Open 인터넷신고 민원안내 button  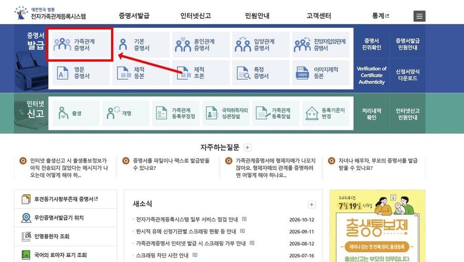pyautogui.click(x=407, y=114)
